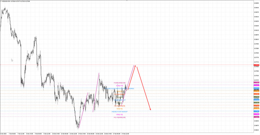Click the 0.57775 price scale value
The height and width of the screenshot is (135, 260).
(x=257, y=58)
